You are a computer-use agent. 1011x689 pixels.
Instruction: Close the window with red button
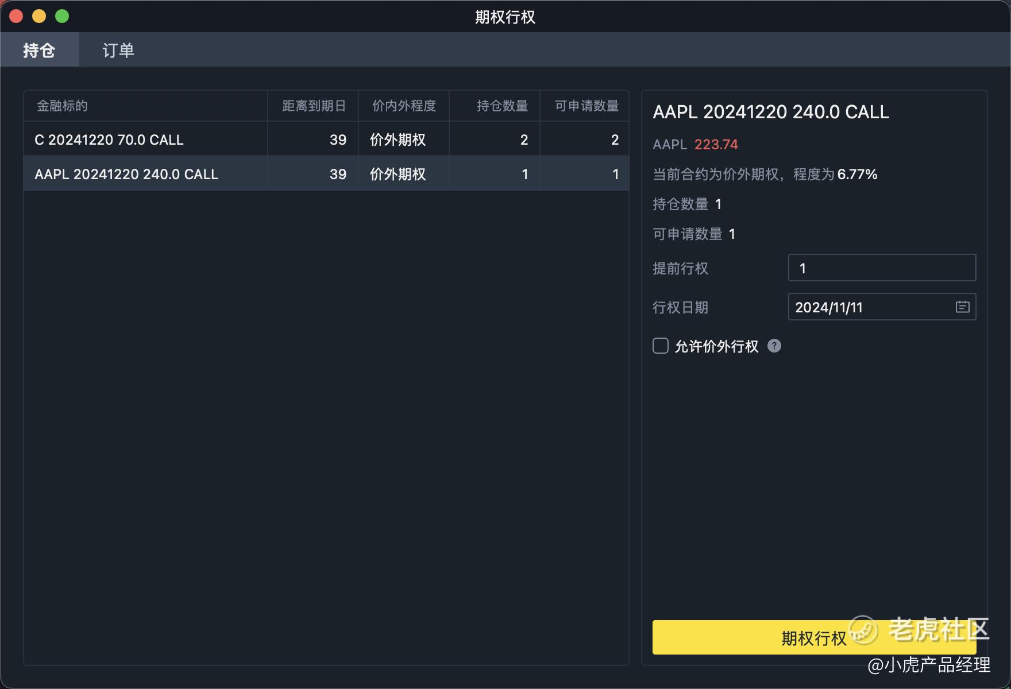(16, 16)
